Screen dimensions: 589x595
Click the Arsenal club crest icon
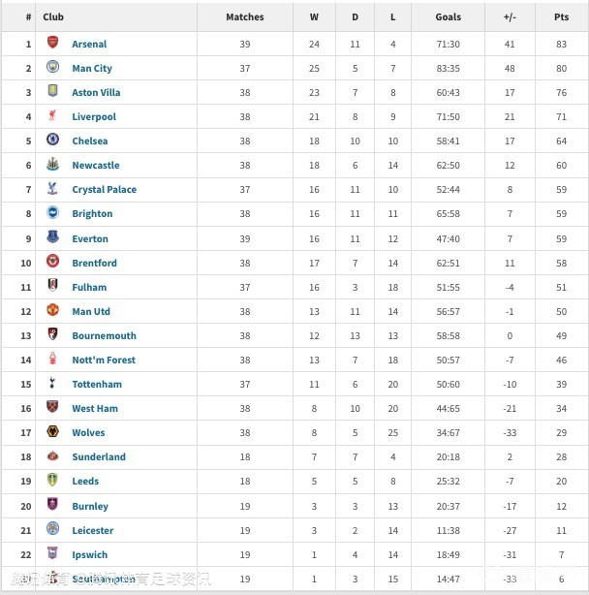(52, 44)
